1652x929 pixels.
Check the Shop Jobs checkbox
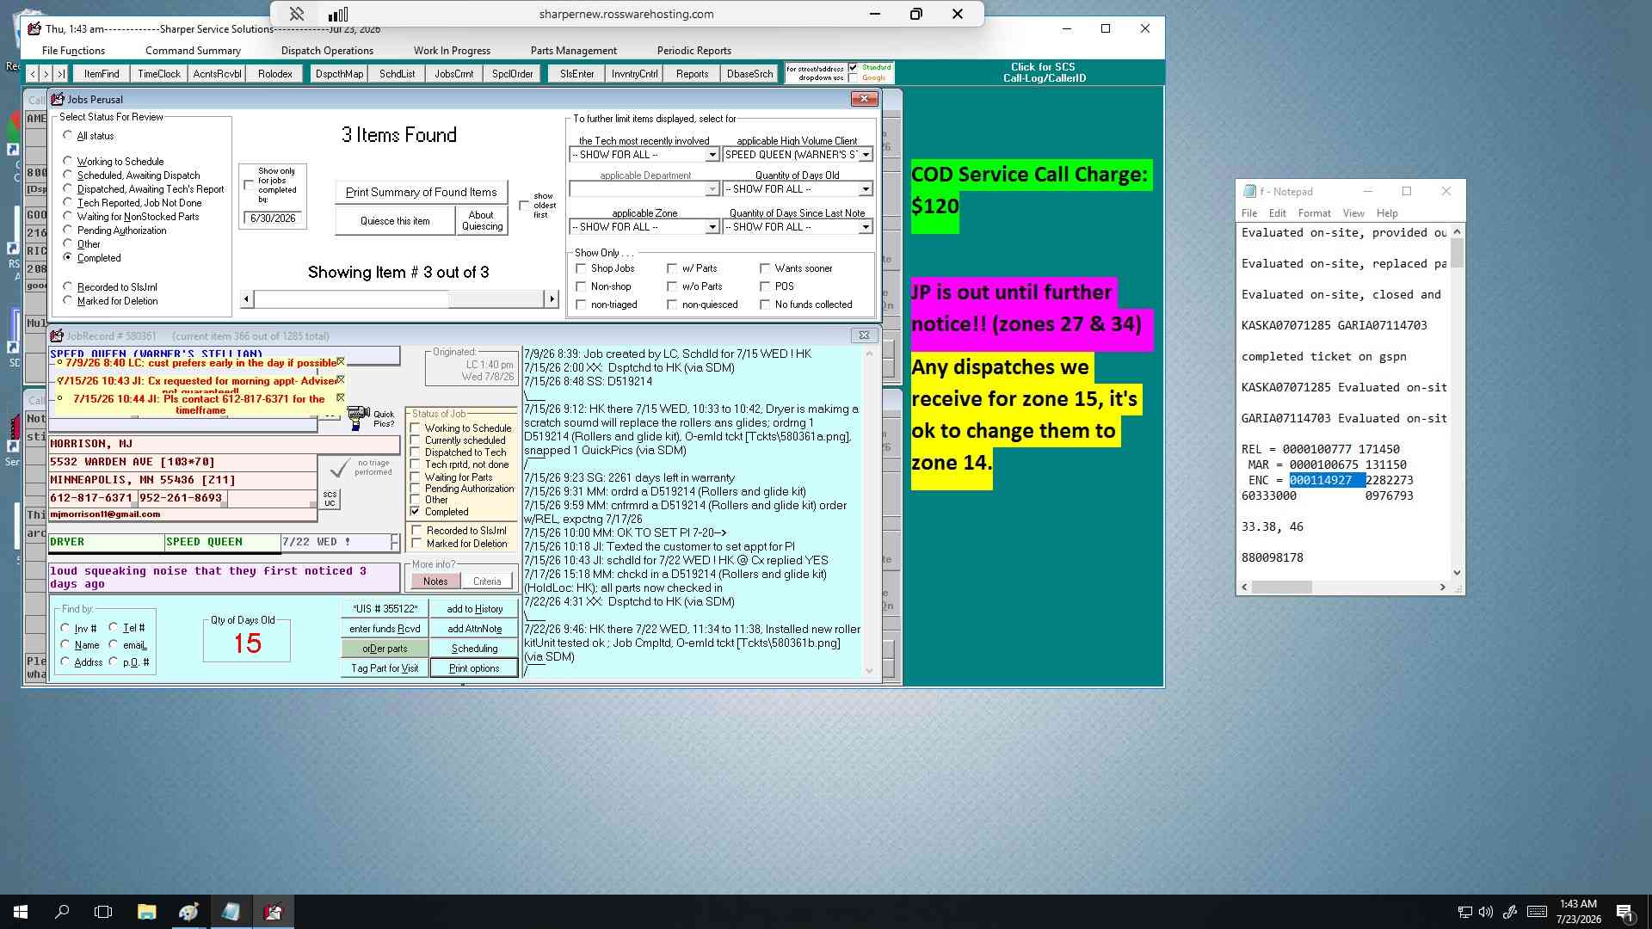582,268
